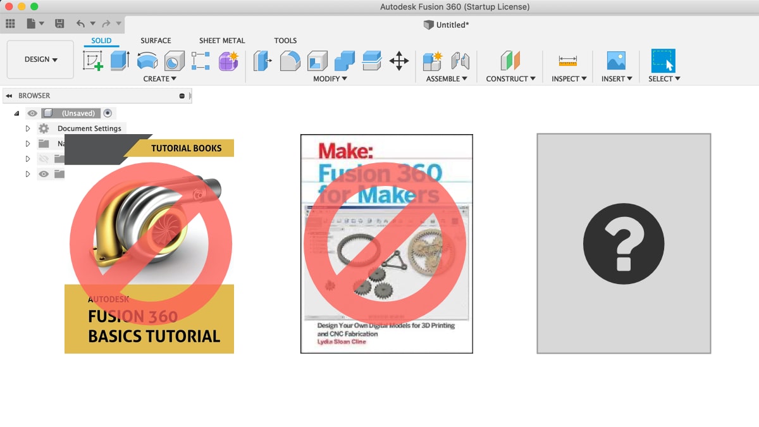The width and height of the screenshot is (759, 427).
Task: Choose the Combine tool
Action: 345,61
